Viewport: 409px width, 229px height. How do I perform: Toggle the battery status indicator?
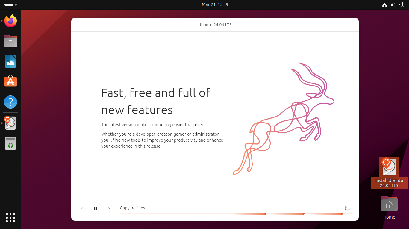(402, 4)
